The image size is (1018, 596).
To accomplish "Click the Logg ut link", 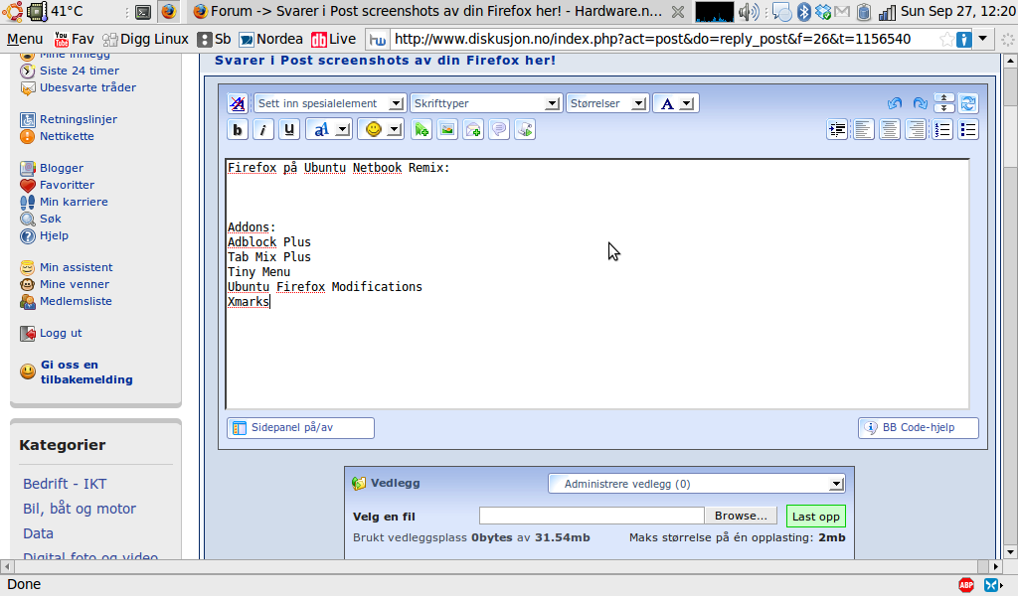I will coord(61,333).
